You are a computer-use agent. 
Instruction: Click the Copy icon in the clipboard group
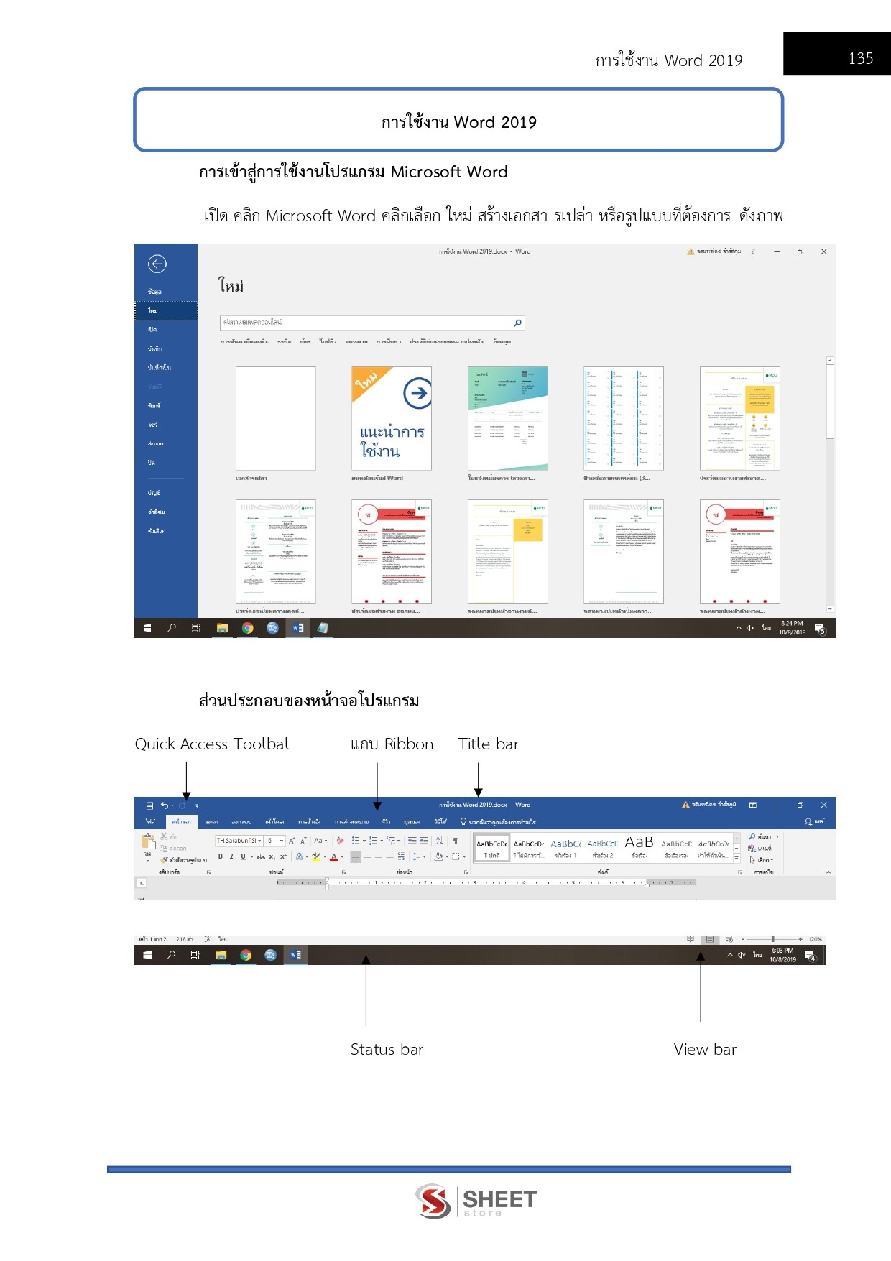coord(164,849)
